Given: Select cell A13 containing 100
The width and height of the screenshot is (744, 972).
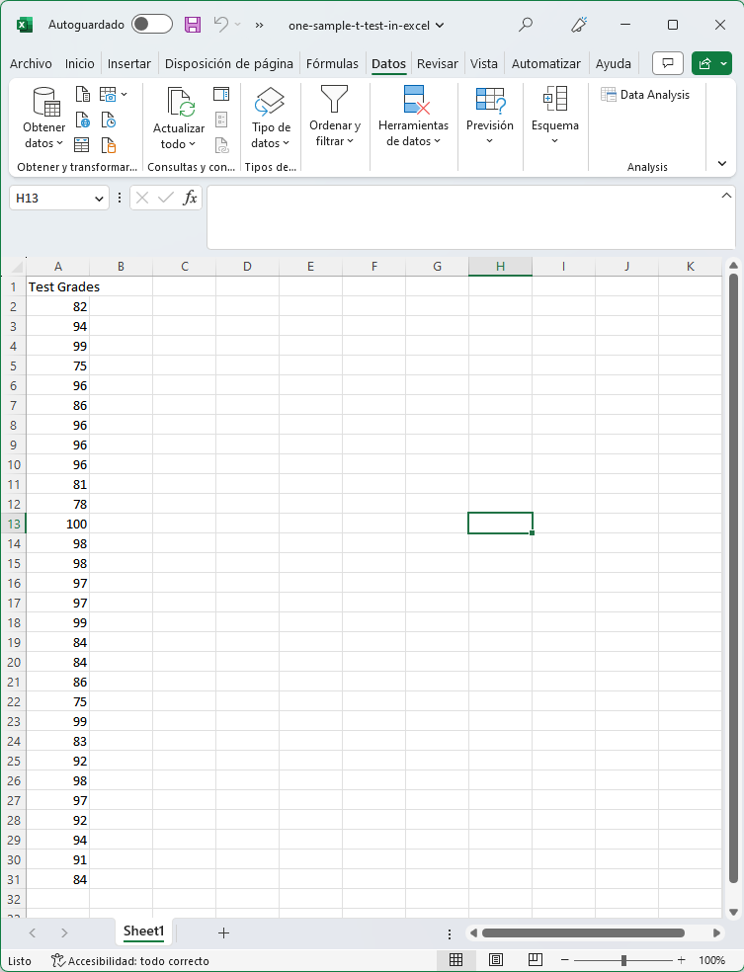Looking at the screenshot, I should tap(57, 524).
